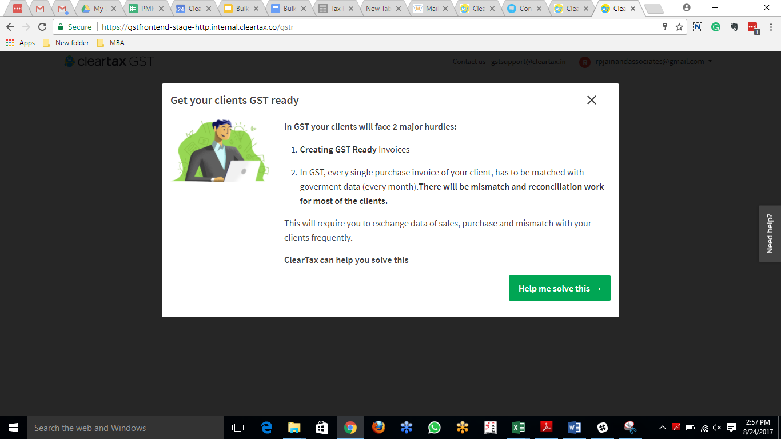
Task: Click the Windows Start button
Action: 14,428
